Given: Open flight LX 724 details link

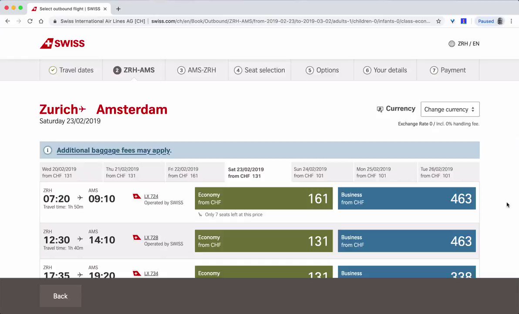Looking at the screenshot, I should 151,196.
